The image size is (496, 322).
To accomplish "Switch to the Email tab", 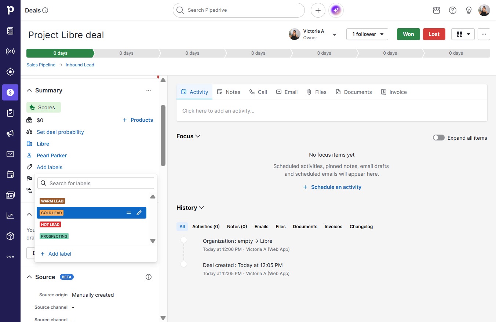I will pos(287,92).
